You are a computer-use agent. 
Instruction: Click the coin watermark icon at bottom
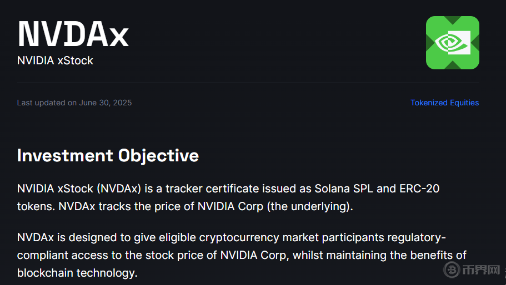452,270
